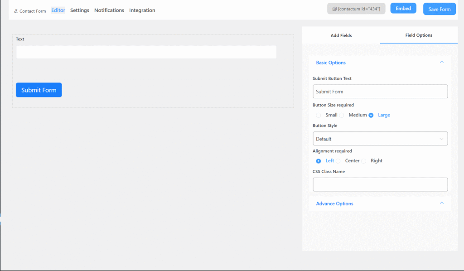Choose Right alignment radio option
464x271 pixels.
point(364,161)
